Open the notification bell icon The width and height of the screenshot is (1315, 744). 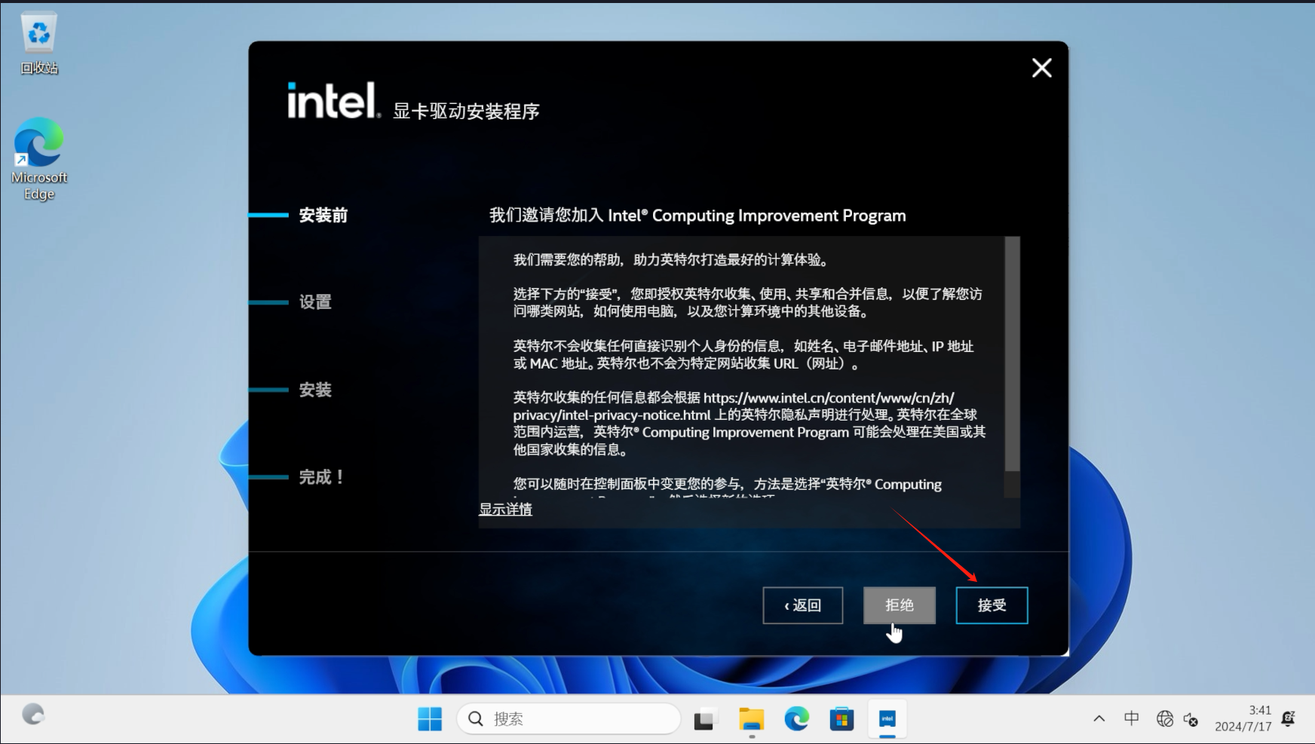[x=1289, y=718]
